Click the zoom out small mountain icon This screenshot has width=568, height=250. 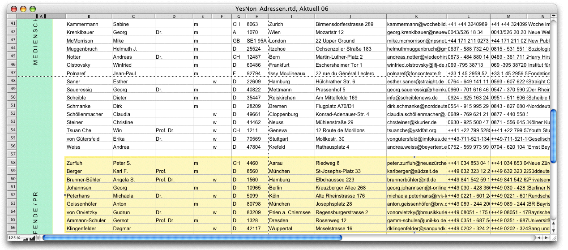coord(25,238)
